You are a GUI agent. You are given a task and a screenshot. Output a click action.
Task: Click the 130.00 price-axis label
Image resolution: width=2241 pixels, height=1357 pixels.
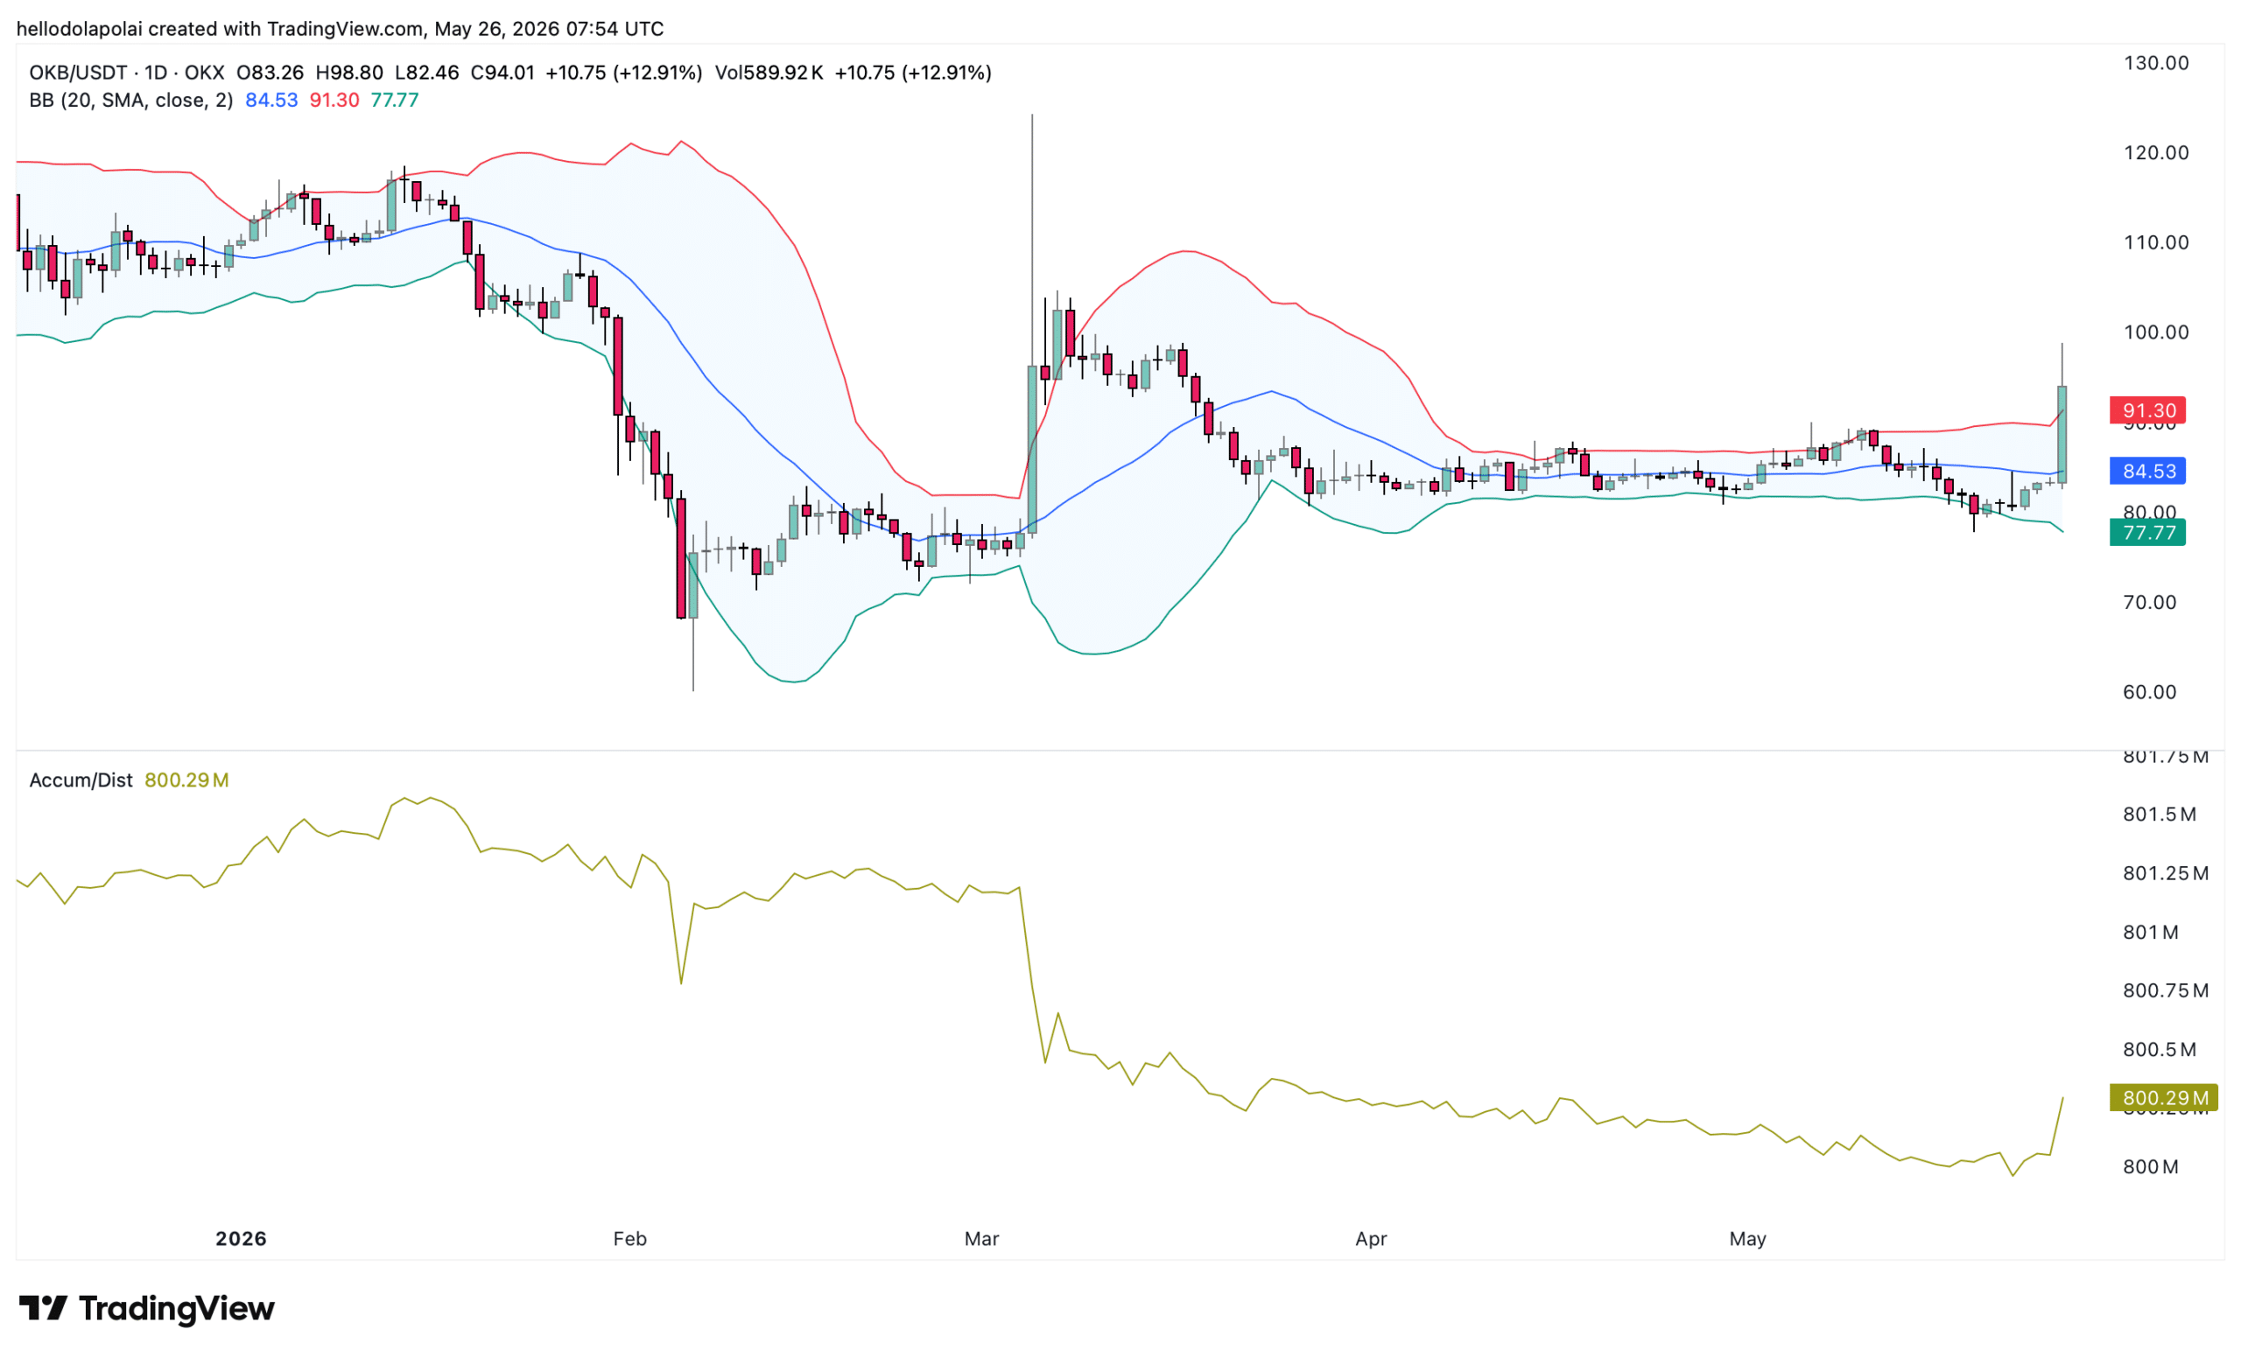[x=2155, y=63]
